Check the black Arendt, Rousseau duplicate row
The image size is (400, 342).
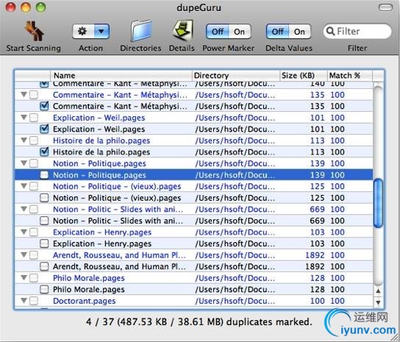[44, 266]
